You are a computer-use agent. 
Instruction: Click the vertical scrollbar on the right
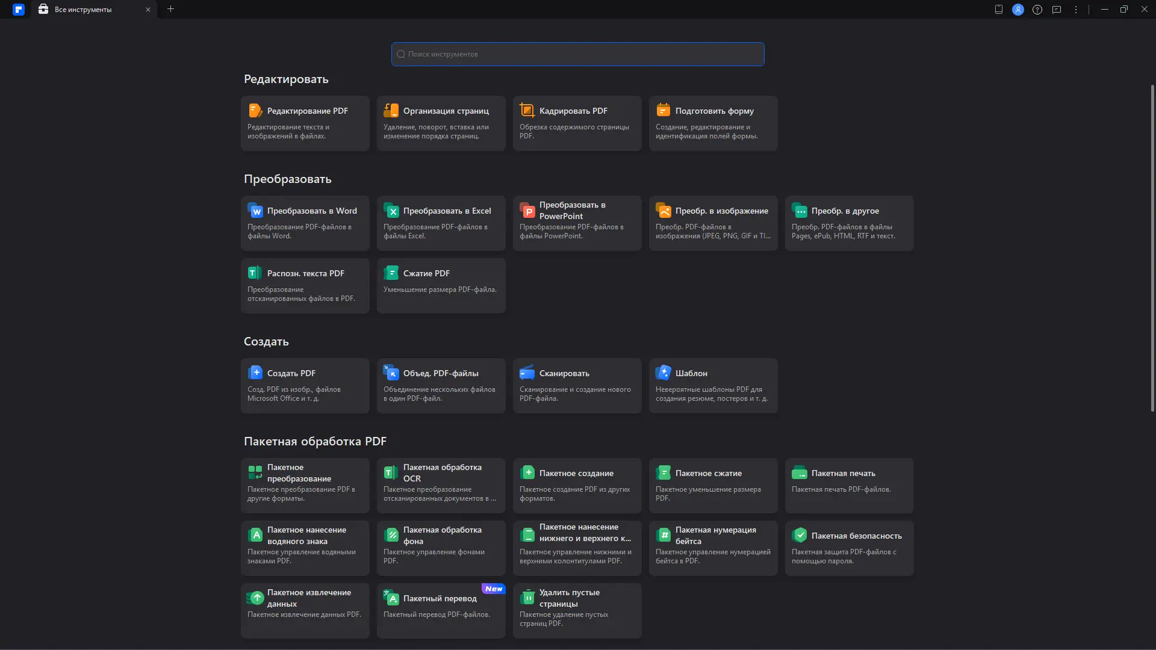[x=1152, y=247]
